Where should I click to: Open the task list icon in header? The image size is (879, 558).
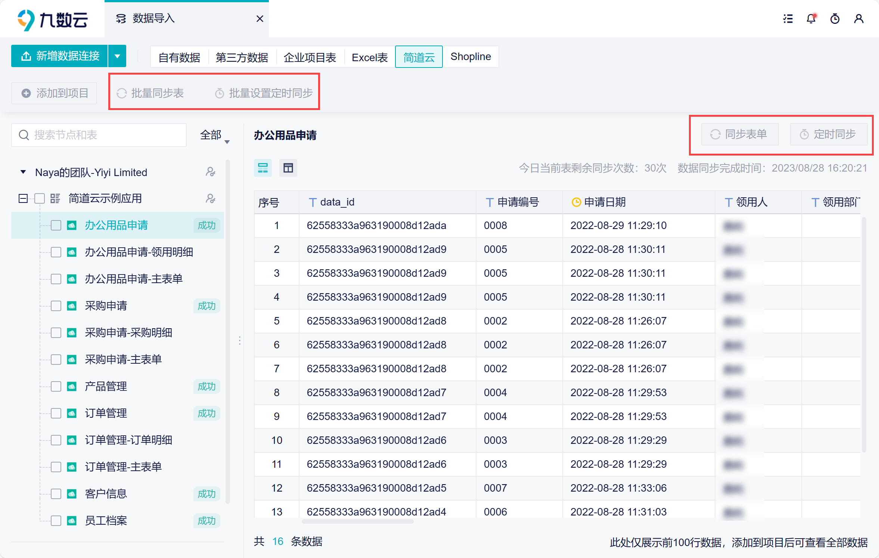click(x=788, y=19)
